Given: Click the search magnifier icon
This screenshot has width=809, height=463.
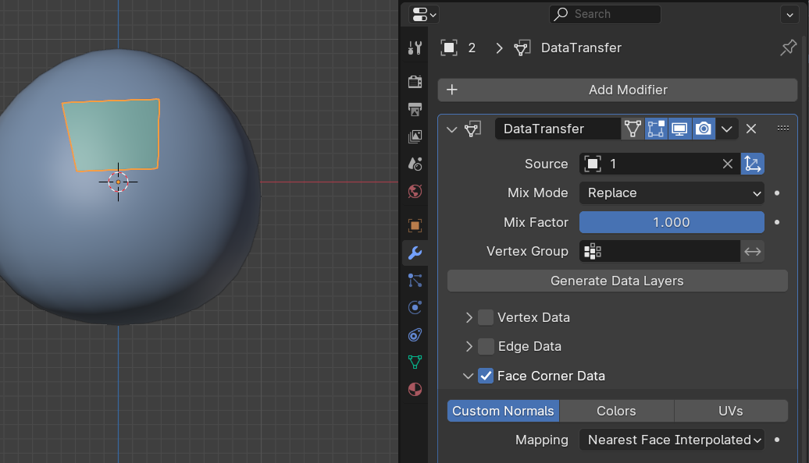Looking at the screenshot, I should [561, 14].
